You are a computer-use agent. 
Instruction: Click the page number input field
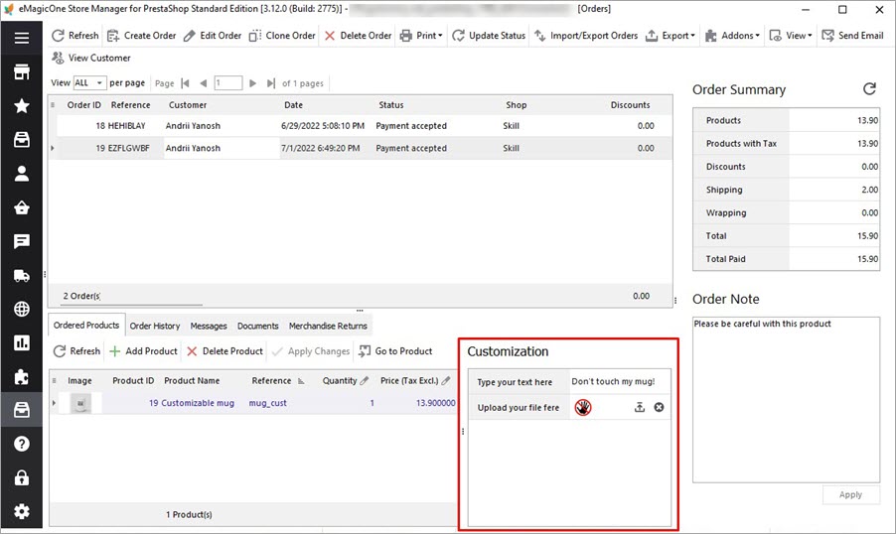(x=228, y=82)
